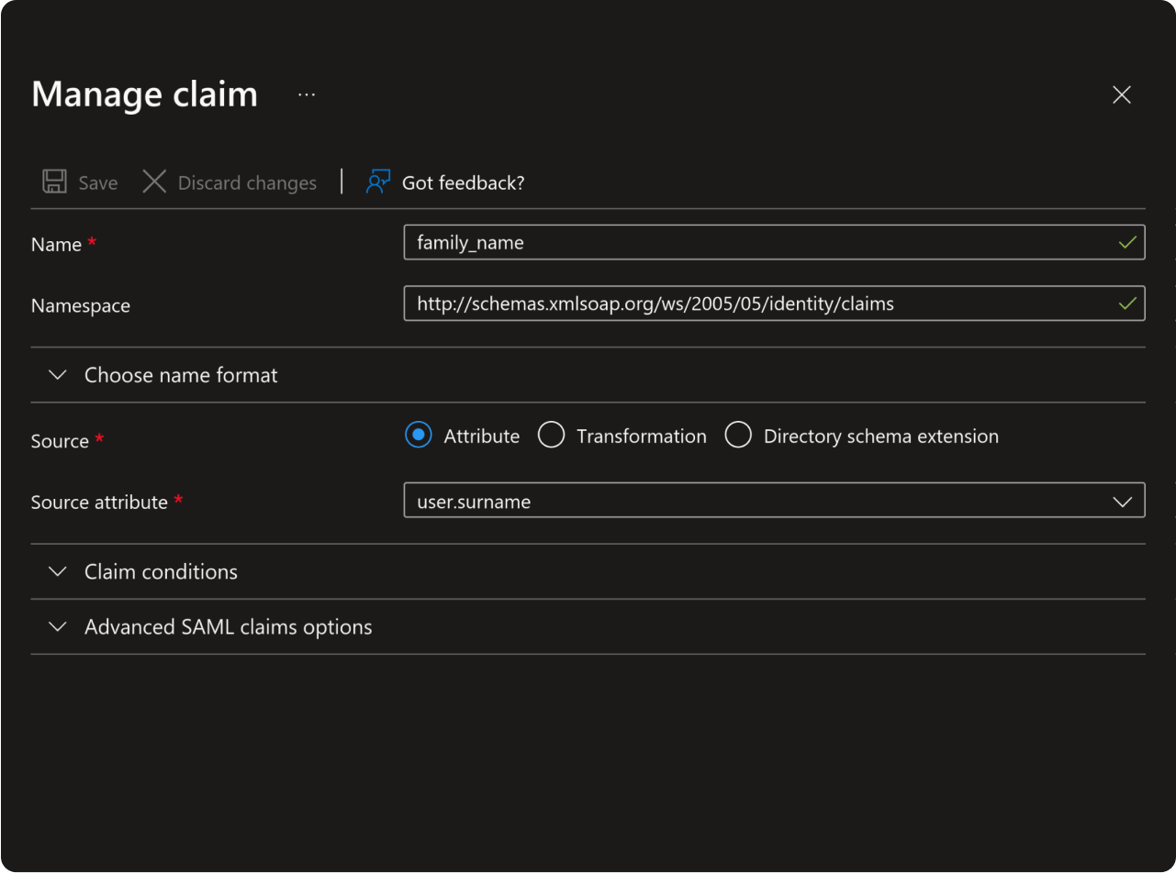
Task: Click the Name field label
Action: [x=57, y=245]
